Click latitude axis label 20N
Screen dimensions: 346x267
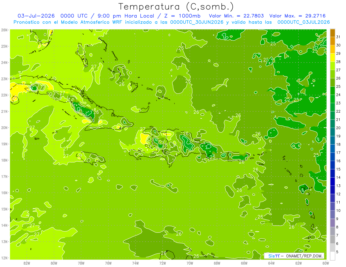pos(4,128)
